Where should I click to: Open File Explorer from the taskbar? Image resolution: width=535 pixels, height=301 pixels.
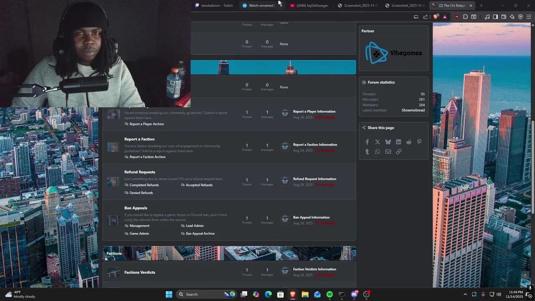click(305, 294)
